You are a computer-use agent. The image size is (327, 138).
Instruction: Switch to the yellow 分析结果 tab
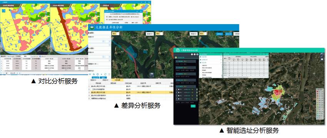pyautogui.click(x=117, y=80)
